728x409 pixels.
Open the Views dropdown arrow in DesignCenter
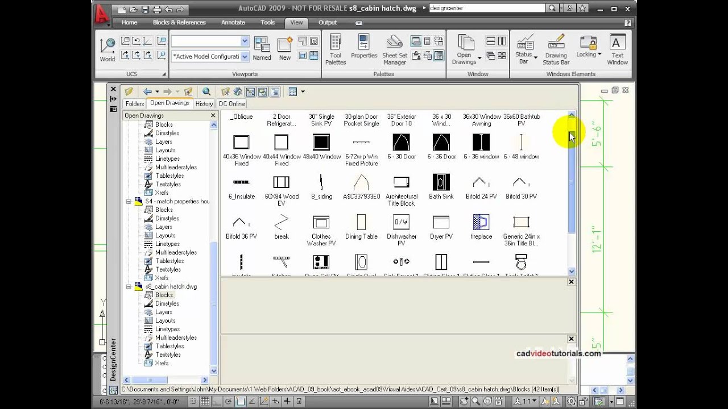[303, 91]
